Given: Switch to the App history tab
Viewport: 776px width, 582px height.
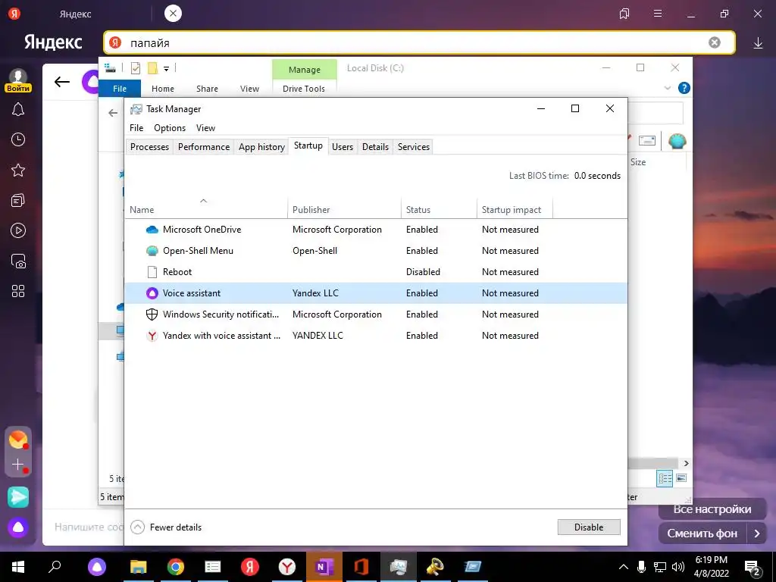Looking at the screenshot, I should (261, 146).
